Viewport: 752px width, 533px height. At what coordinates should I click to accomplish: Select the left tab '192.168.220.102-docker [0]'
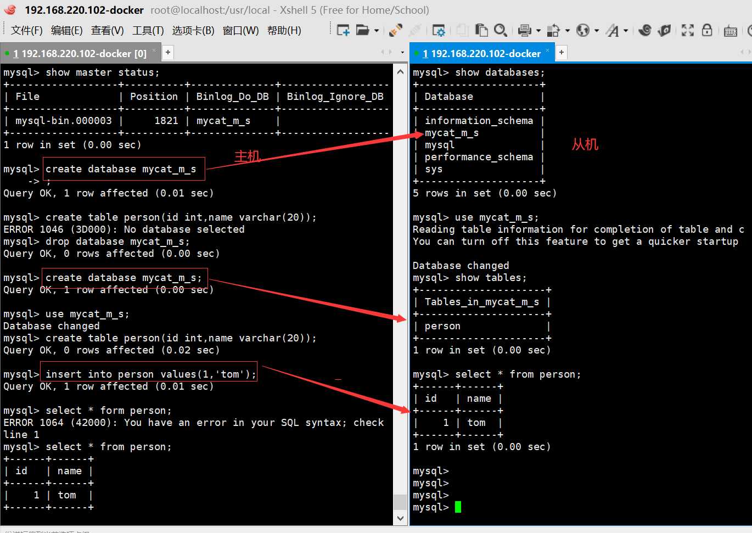point(80,53)
